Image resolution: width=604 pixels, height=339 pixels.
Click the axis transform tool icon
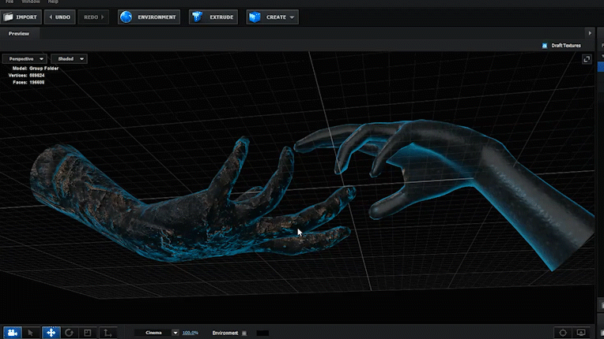(108, 333)
